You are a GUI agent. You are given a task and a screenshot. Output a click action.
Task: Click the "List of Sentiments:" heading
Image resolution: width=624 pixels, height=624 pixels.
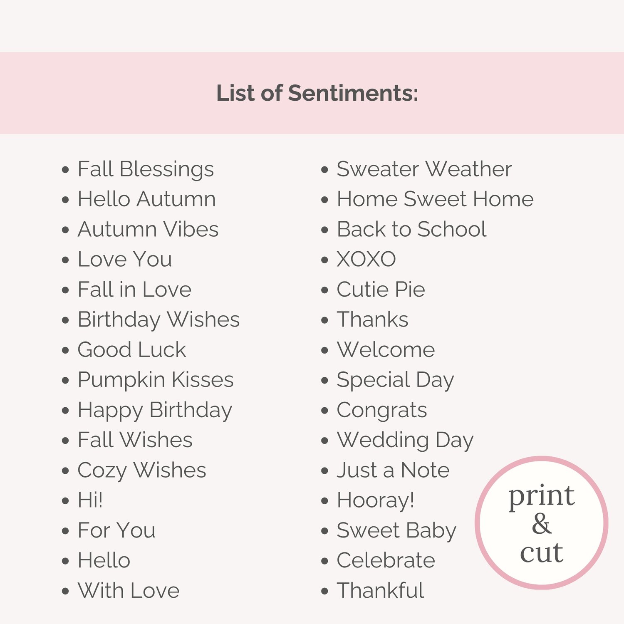click(x=317, y=93)
